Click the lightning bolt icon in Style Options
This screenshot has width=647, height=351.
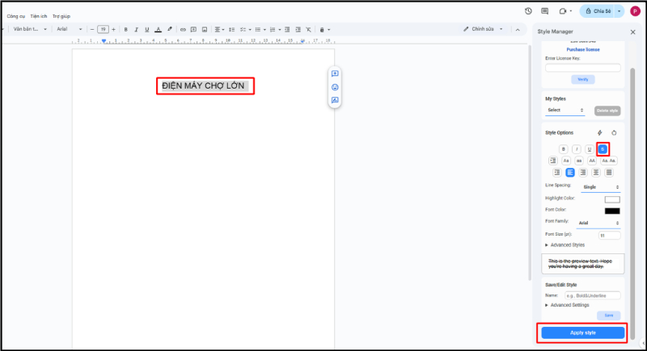(599, 132)
